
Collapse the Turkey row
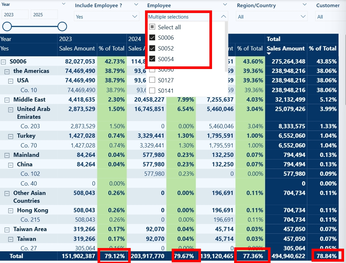tap(11, 136)
